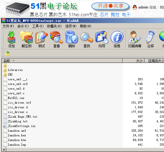Image resolution: width=164 pixels, height=152 pixels.
Task: Click the 开源●共享 banner button
Action: coord(110,6)
